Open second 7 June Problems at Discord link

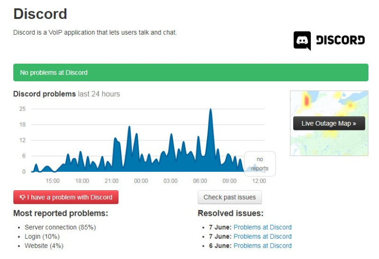(x=262, y=237)
